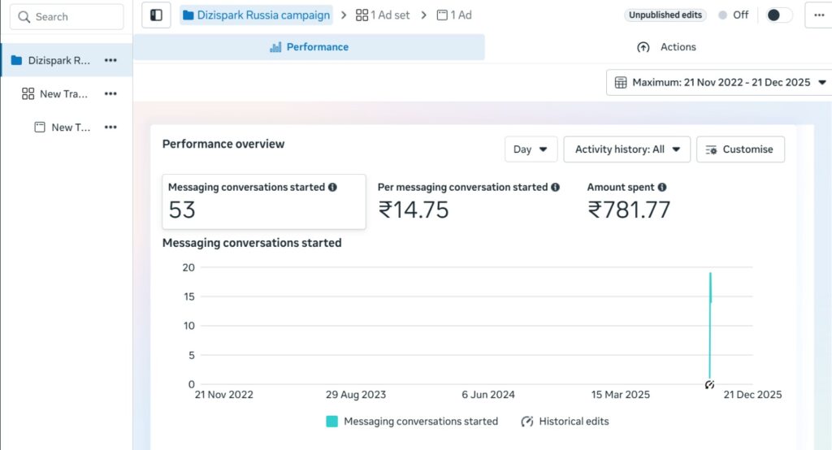832x450 pixels.
Task: Open three-dot menu for the New T... ad
Action: (x=110, y=128)
